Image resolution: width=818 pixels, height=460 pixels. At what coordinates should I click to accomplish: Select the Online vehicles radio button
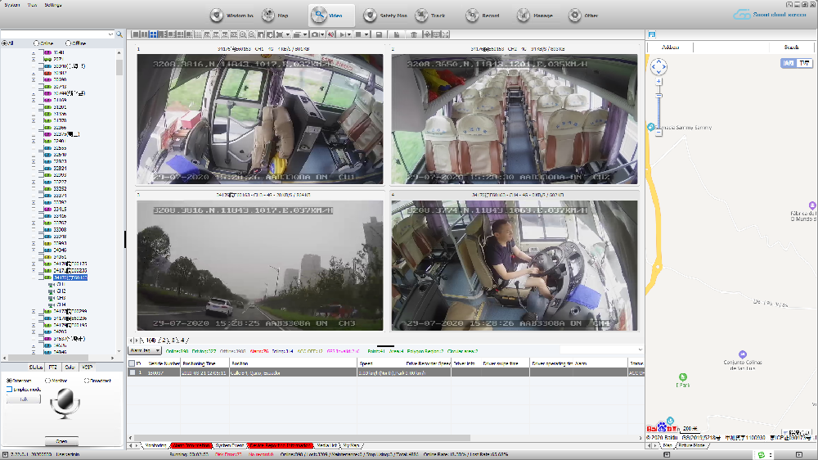point(36,43)
